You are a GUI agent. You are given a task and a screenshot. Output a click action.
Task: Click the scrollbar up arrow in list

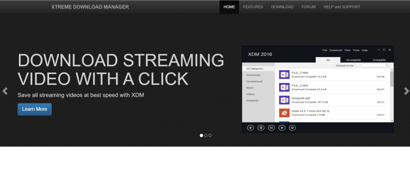pyautogui.click(x=392, y=70)
